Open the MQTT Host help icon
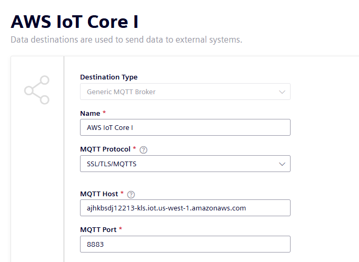 click(131, 195)
